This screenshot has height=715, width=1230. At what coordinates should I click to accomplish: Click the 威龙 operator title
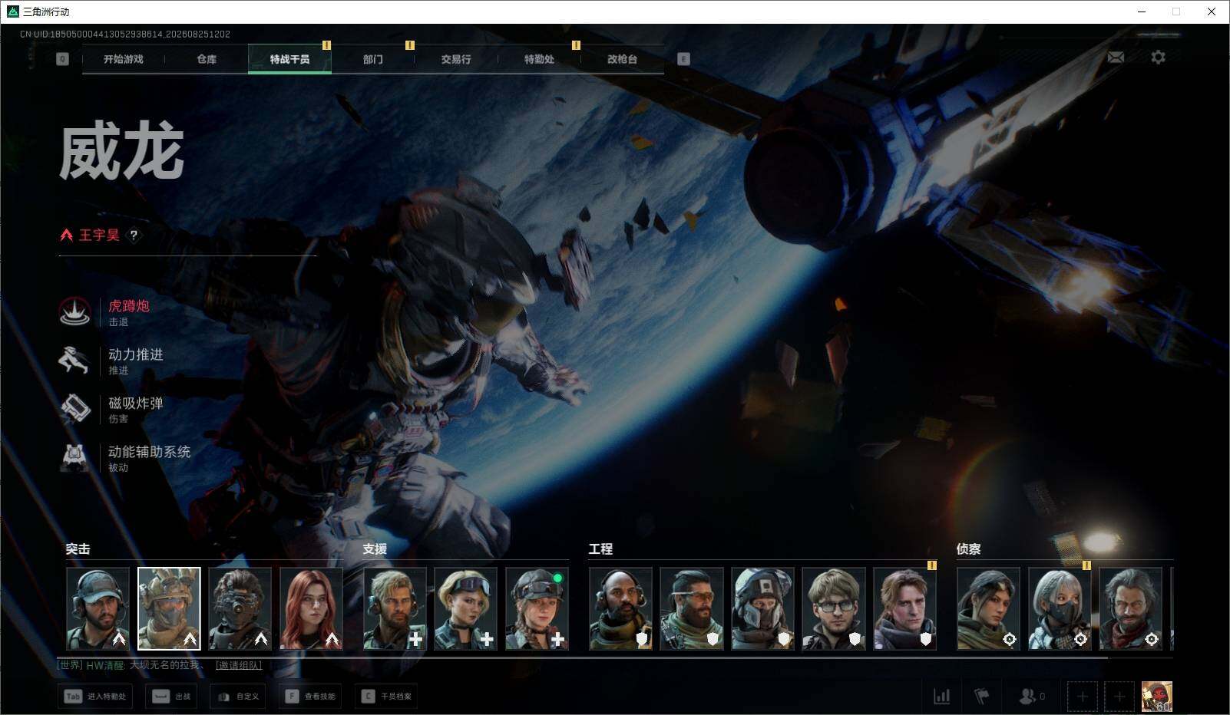click(121, 153)
